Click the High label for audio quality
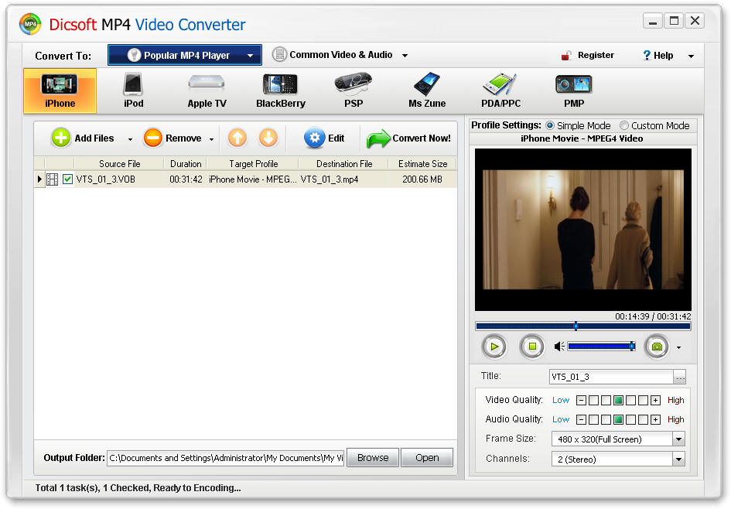Viewport: 731px width, 509px height. [675, 420]
